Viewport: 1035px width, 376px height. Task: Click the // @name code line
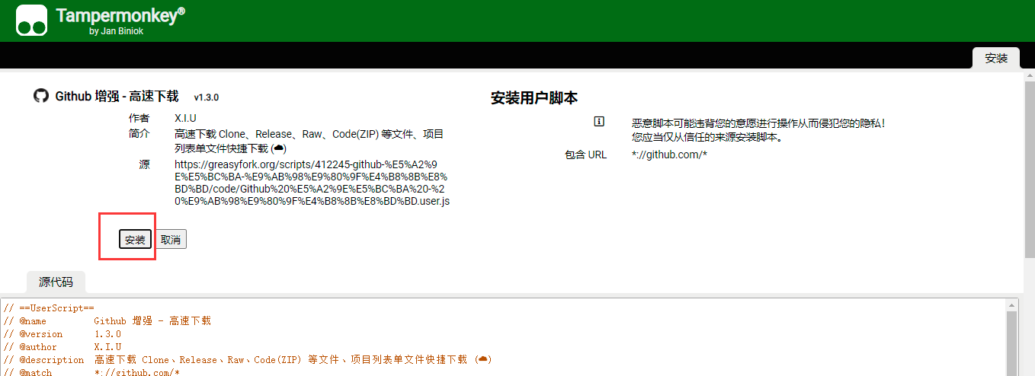click(x=107, y=321)
